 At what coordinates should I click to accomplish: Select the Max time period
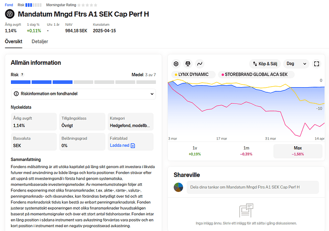point(298,151)
